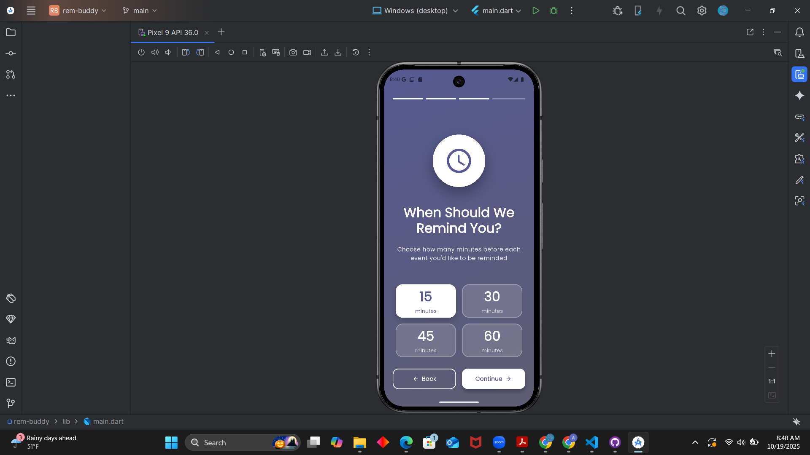The image size is (810, 455).
Task: Tap the Back button in onboarding
Action: click(424, 379)
